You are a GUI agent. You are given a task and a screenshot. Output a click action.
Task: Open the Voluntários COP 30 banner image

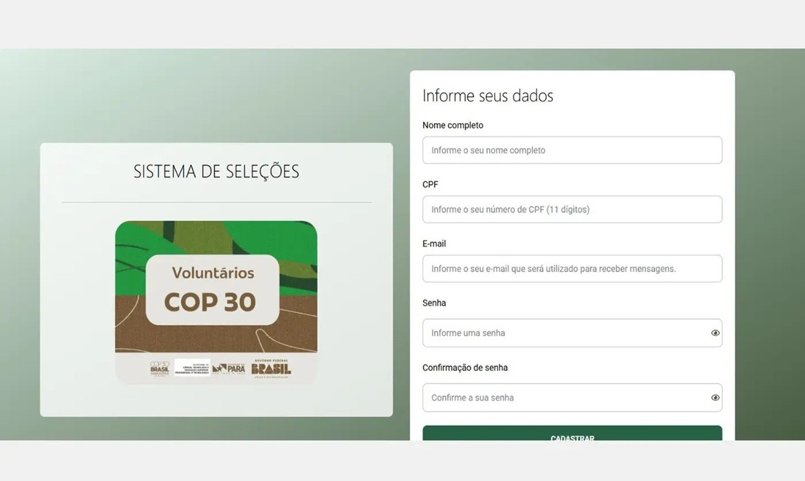point(216,302)
